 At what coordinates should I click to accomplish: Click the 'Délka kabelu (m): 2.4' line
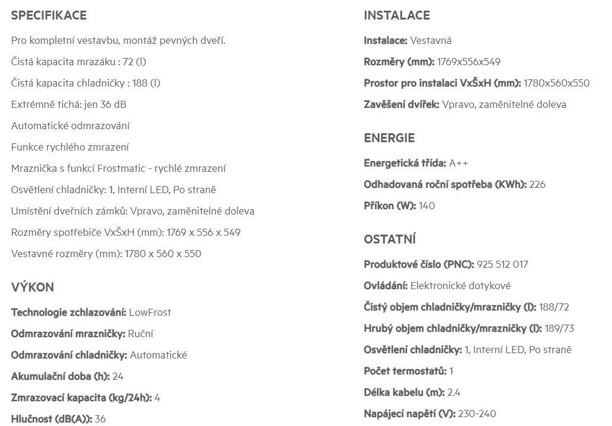point(412,392)
